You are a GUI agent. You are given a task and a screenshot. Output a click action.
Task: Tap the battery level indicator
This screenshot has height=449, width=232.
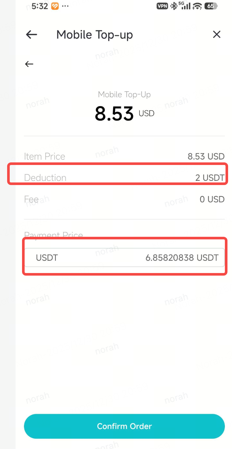211,6
